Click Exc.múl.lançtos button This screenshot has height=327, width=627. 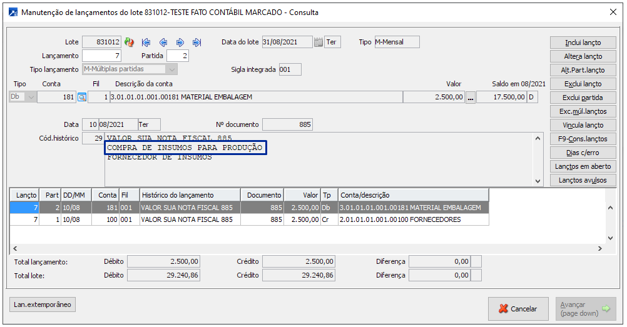[x=583, y=111]
